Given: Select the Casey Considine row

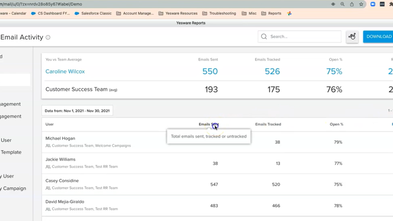Looking at the screenshot, I should (217, 184).
